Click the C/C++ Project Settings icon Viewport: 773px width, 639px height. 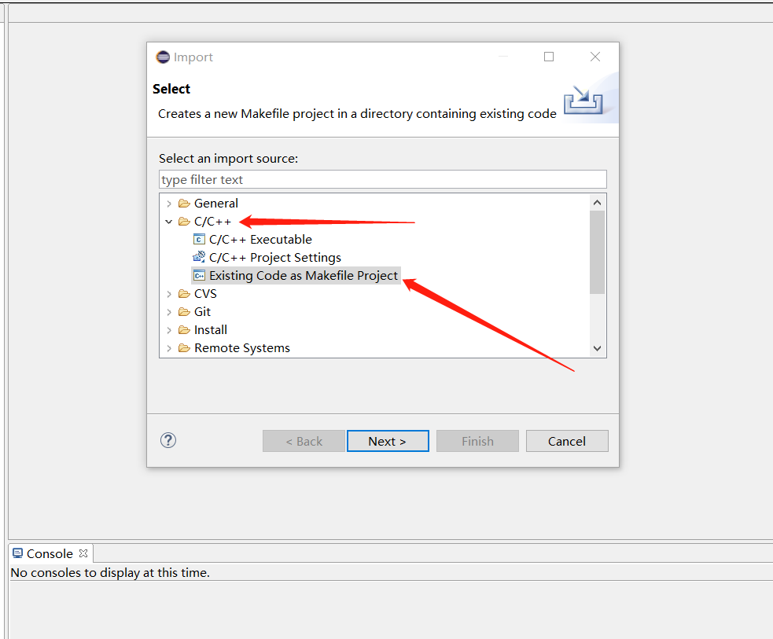tap(199, 257)
